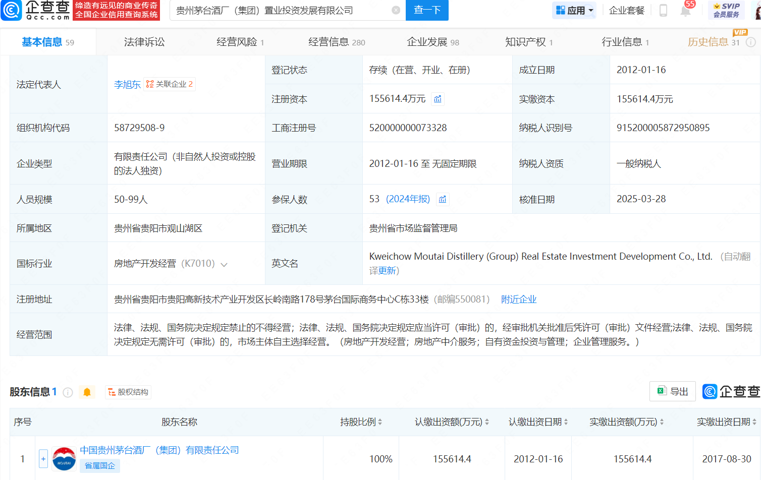The image size is (761, 480).
Task: Focus the company name search field
Action: pos(283,10)
